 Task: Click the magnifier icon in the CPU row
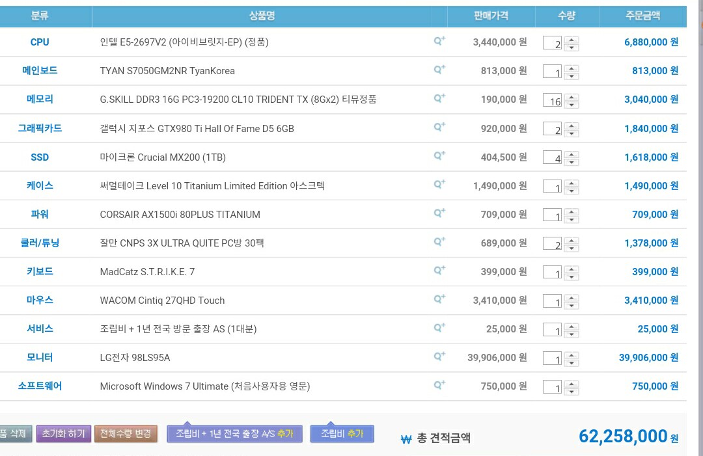[439, 41]
